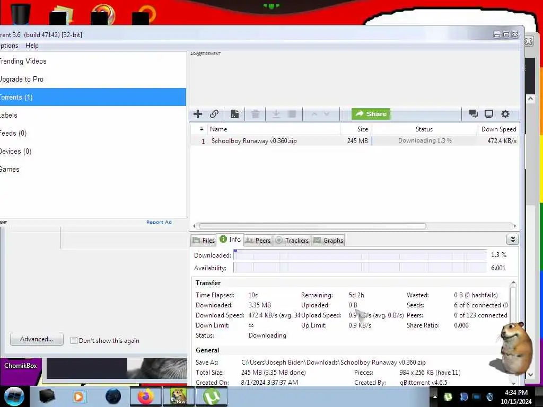Switch to the Trackers tab
The height and width of the screenshot is (407, 543).
point(292,240)
